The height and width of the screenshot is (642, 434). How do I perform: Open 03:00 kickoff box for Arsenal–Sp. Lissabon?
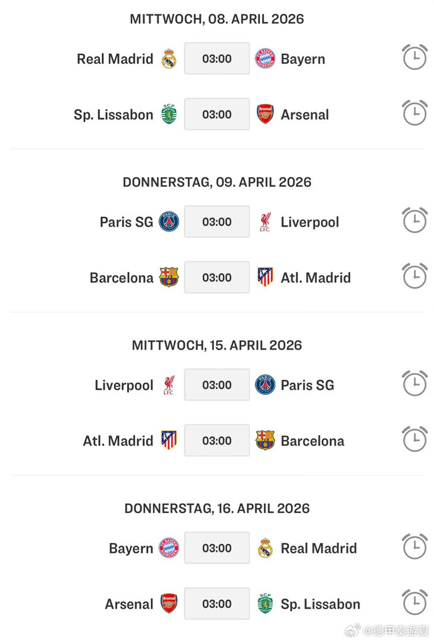[217, 604]
